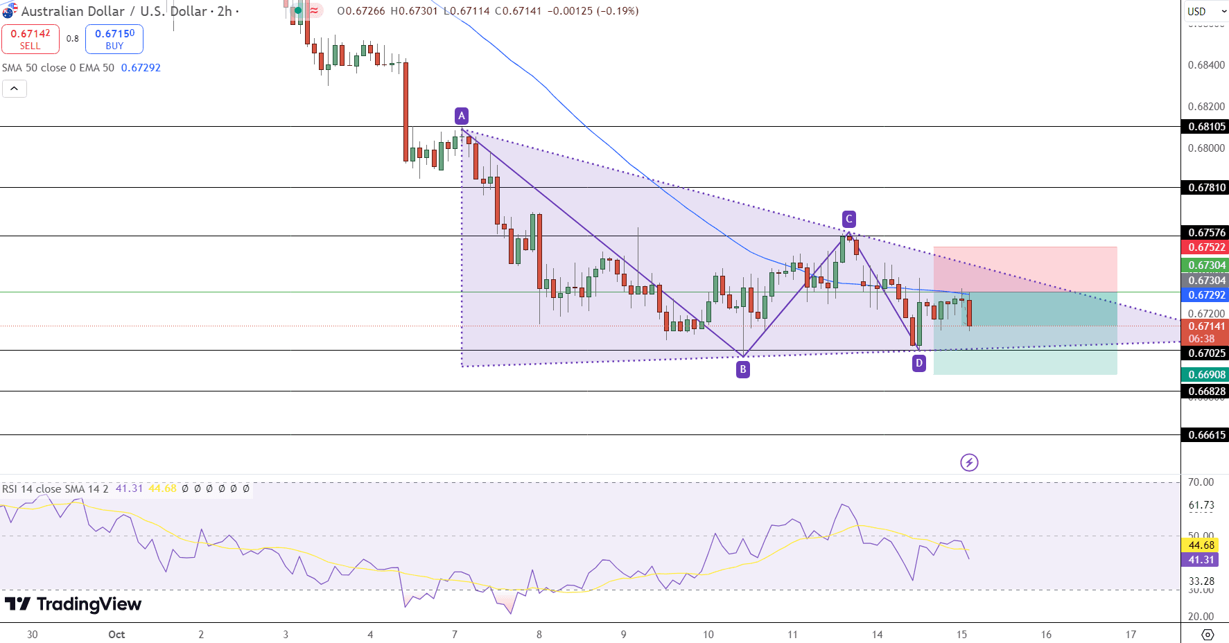Click the BUY 0.67150 button
The width and height of the screenshot is (1229, 643).
114,39
